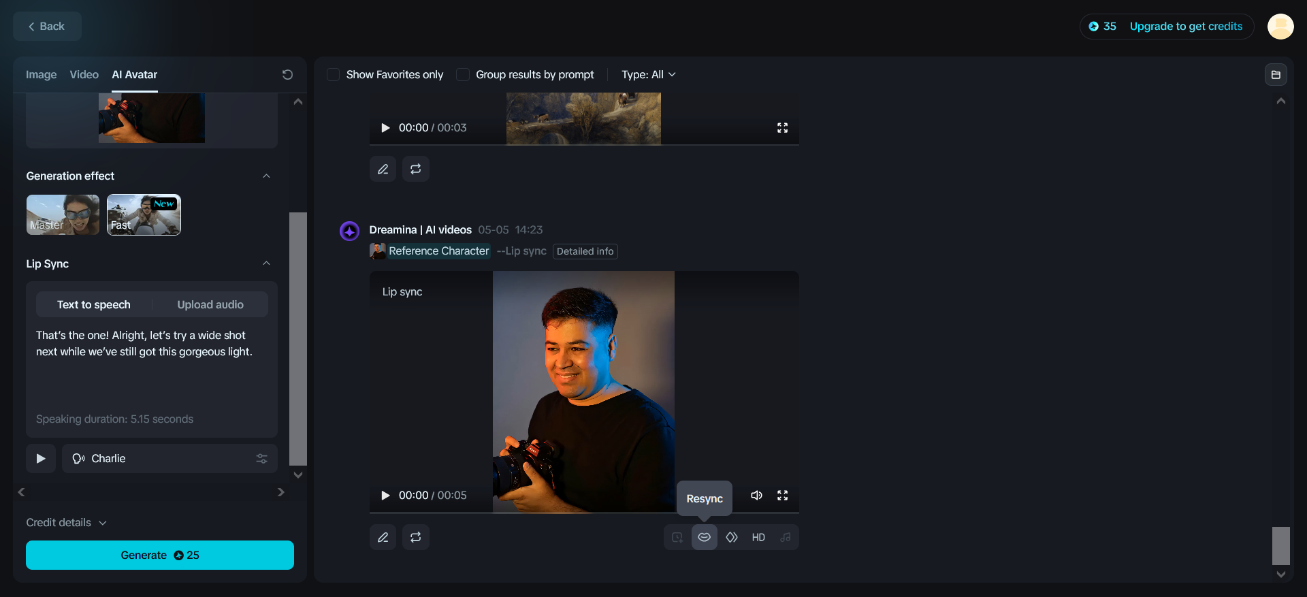Switch to Text to speech mode

(x=94, y=305)
